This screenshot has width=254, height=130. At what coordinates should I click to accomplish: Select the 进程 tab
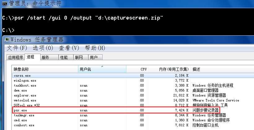click(32, 57)
